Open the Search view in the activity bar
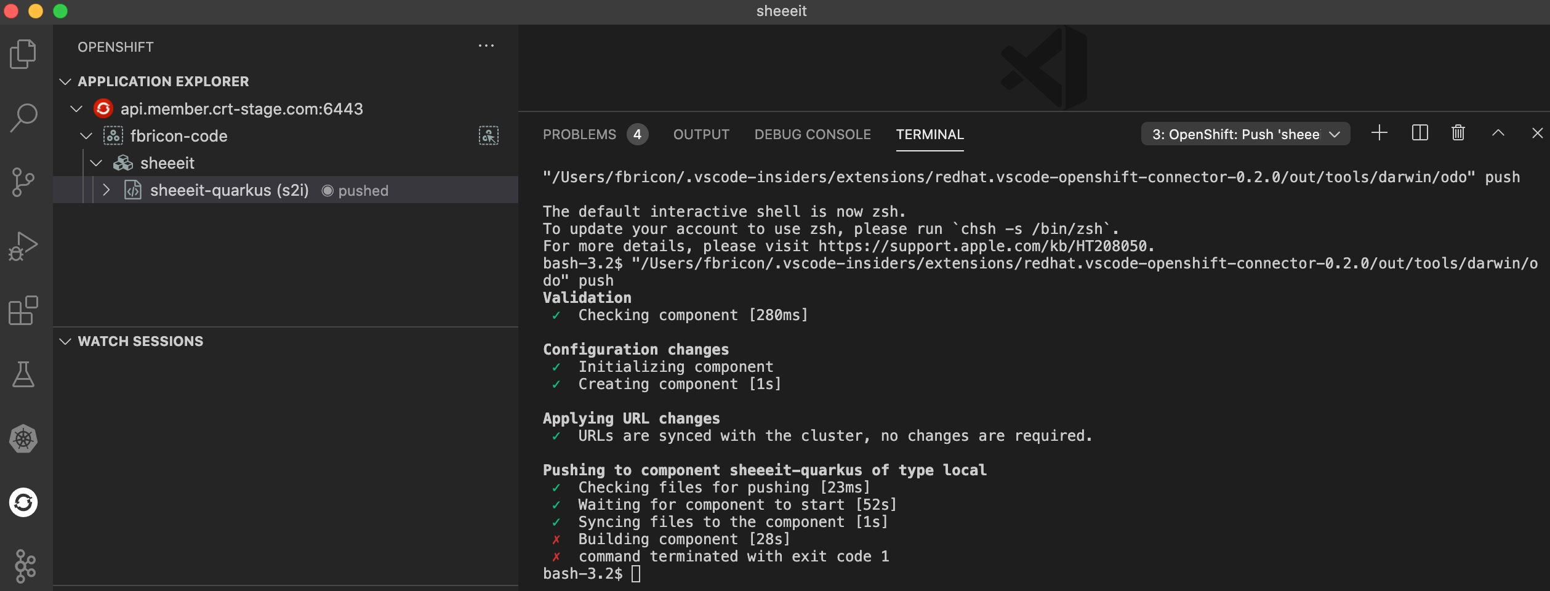Screen dimensions: 1550x591 coord(23,117)
